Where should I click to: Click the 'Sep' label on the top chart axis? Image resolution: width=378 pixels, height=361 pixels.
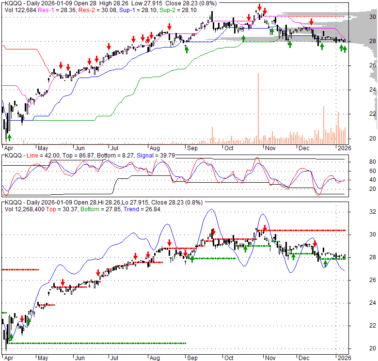(192, 148)
